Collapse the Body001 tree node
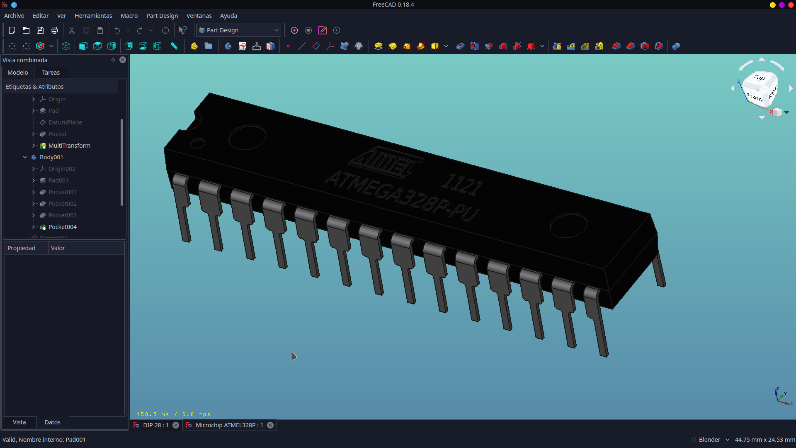Image resolution: width=796 pixels, height=448 pixels. coord(25,157)
